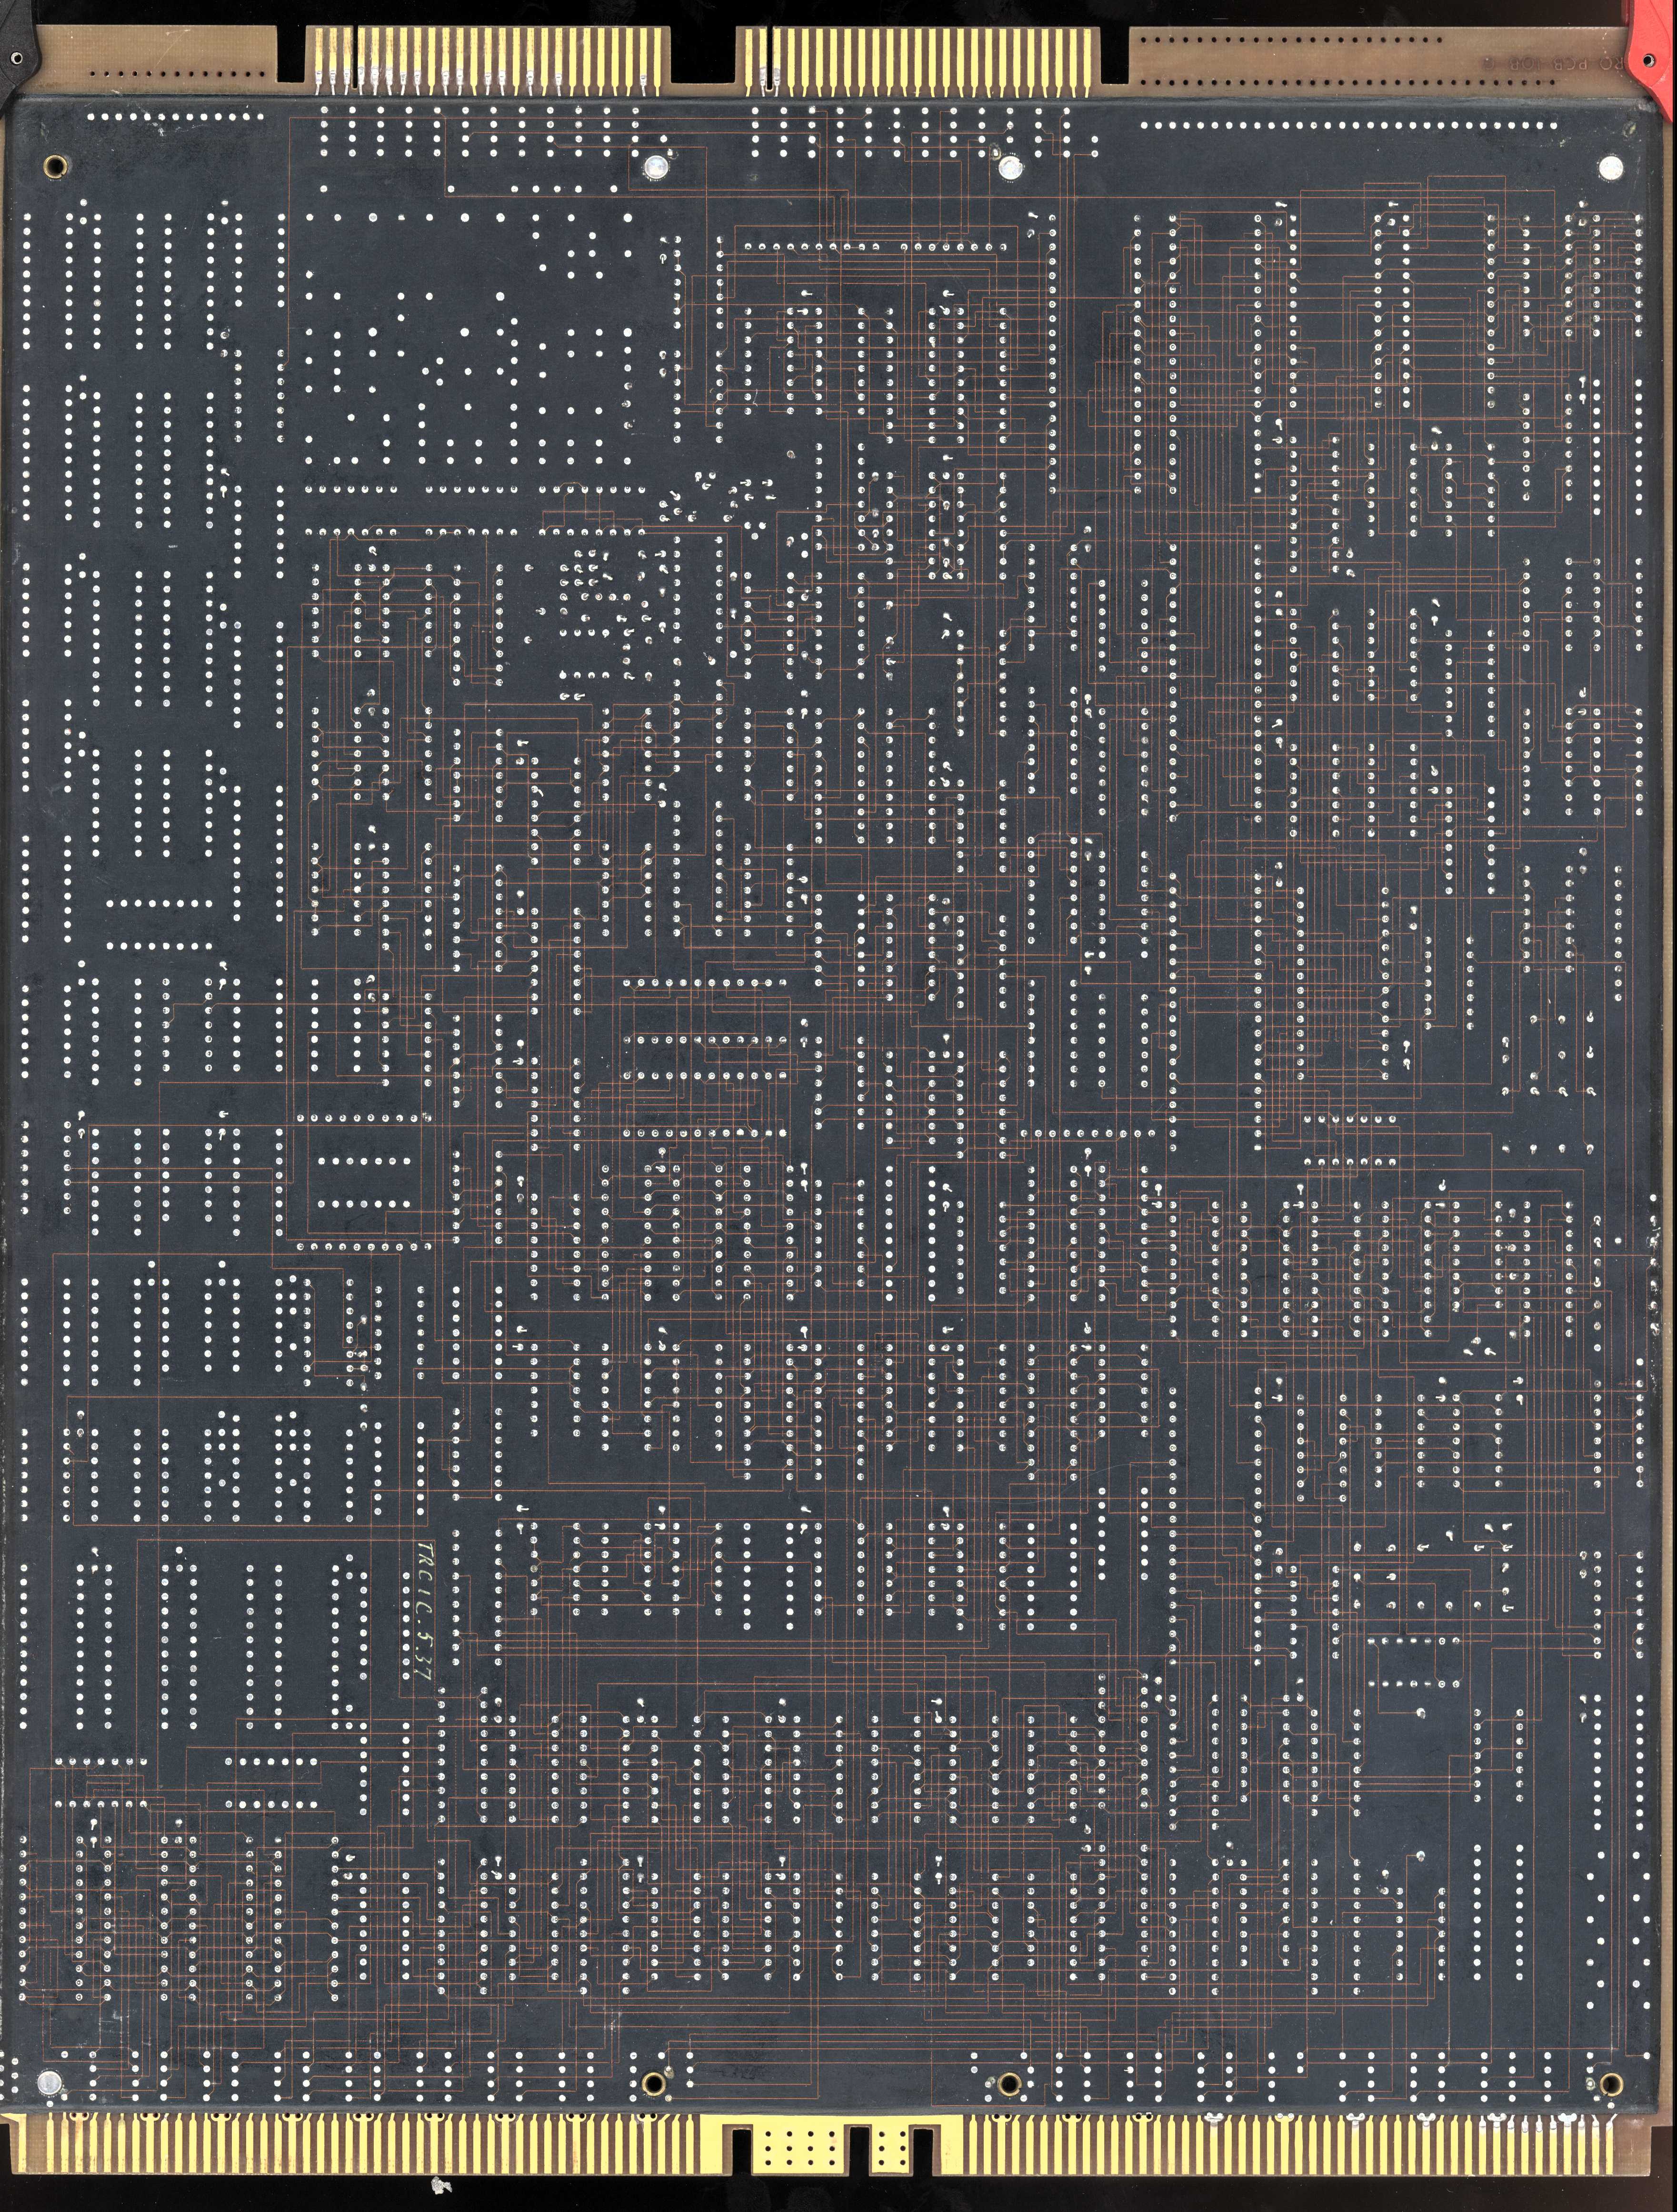Click the top-left brass mounting hole
1677x2212 pixels.
tap(55, 166)
